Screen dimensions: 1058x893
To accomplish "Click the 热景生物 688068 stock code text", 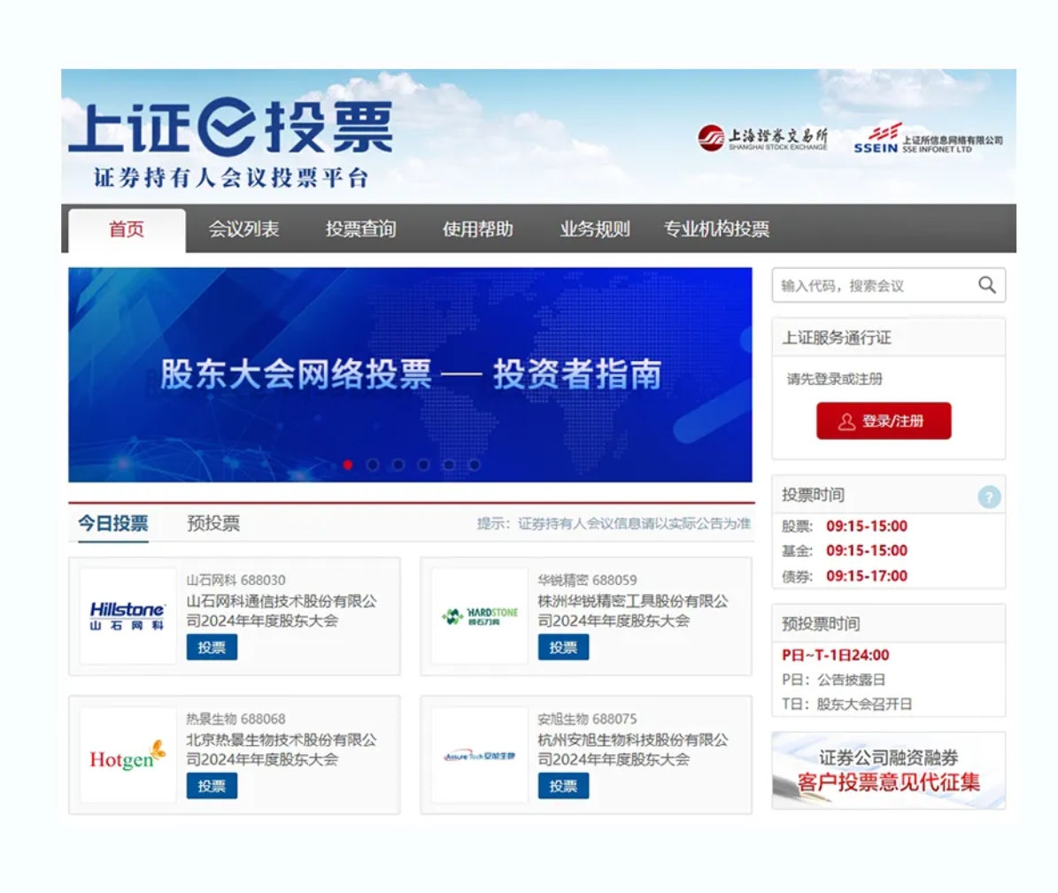I will pos(236,719).
